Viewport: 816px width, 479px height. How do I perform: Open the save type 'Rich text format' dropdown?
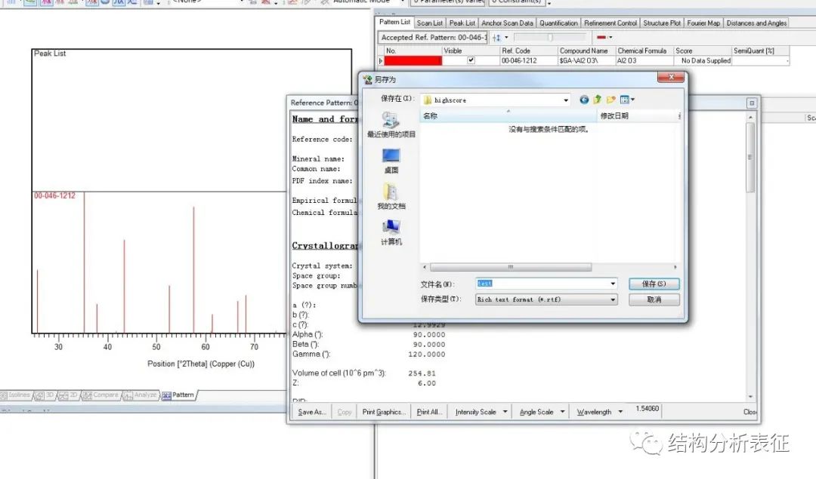(613, 299)
